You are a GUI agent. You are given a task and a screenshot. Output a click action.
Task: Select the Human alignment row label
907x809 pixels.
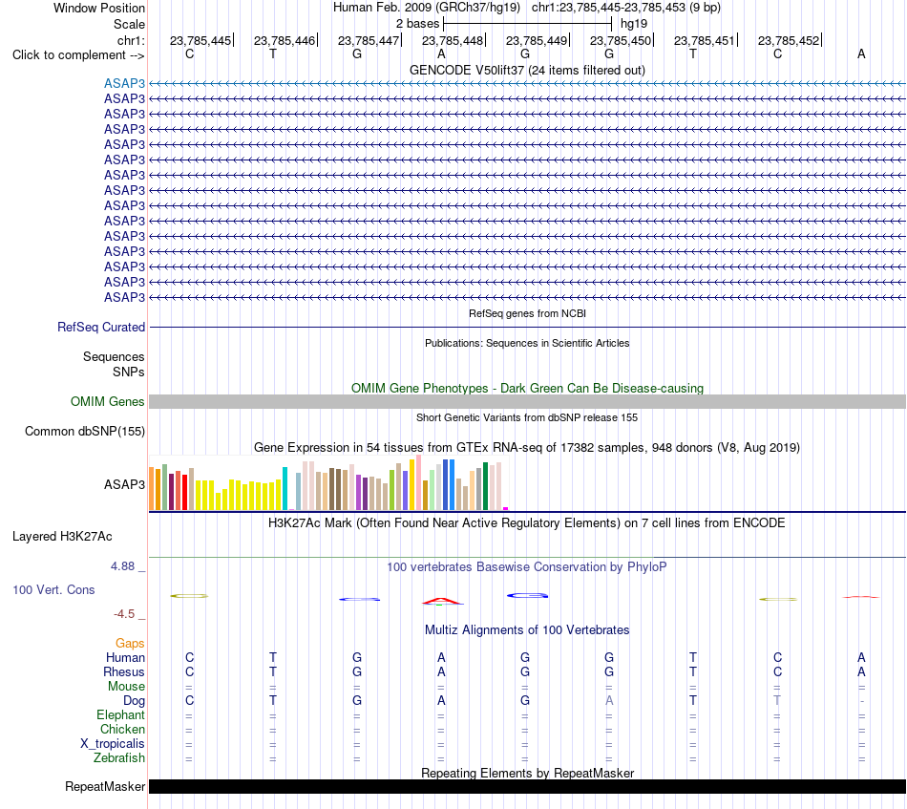tap(125, 657)
